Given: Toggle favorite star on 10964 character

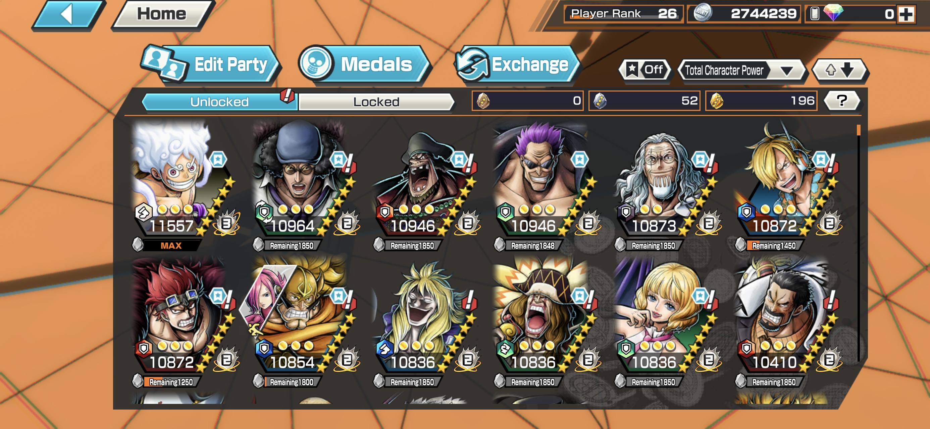Looking at the screenshot, I should 338,159.
